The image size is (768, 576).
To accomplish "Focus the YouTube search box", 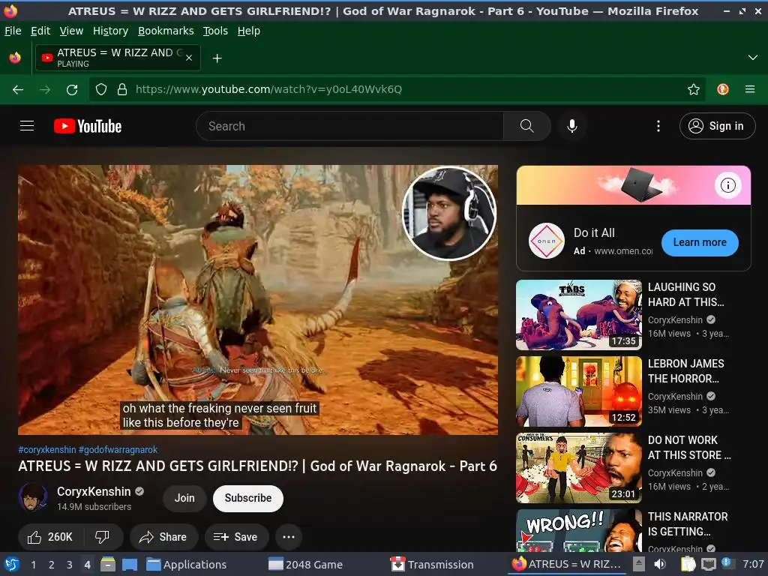I will [x=349, y=126].
